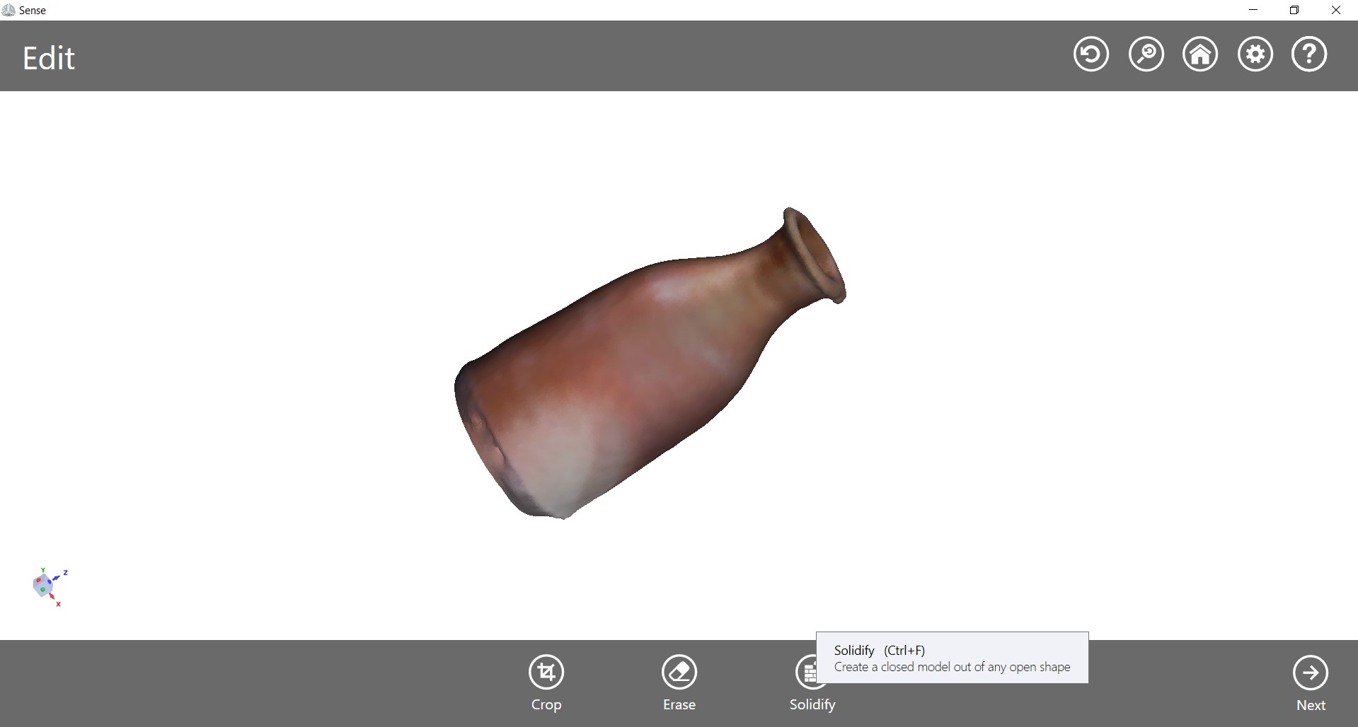Minimize the Sense window
The width and height of the screenshot is (1358, 727).
tap(1253, 10)
